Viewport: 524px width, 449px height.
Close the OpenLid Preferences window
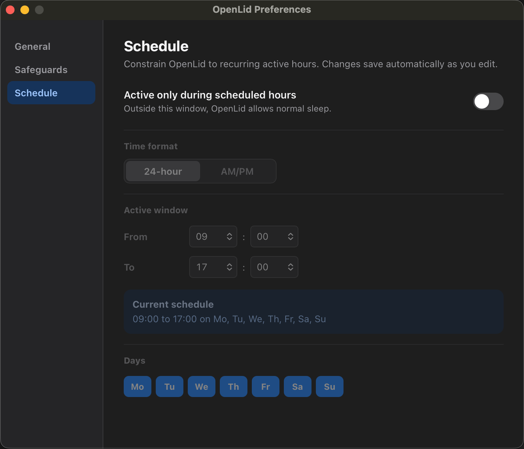coord(10,10)
